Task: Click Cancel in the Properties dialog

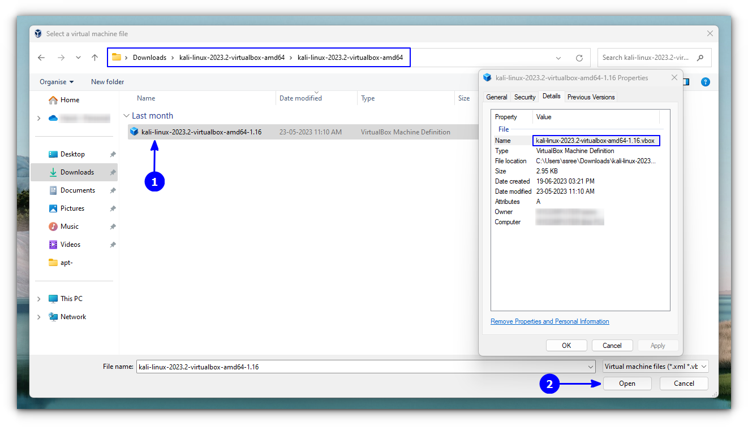Action: coord(612,346)
